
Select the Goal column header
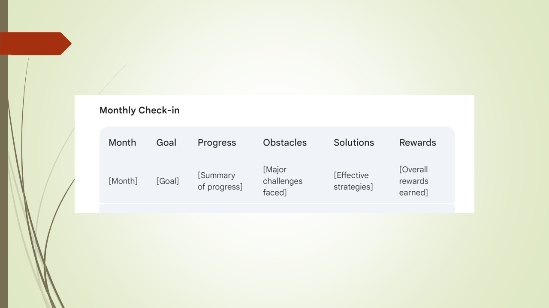click(166, 143)
